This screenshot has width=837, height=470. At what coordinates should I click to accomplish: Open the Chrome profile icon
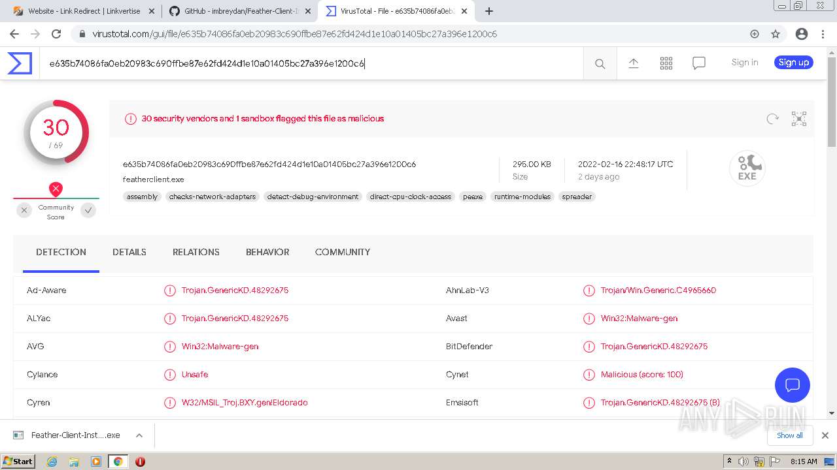[802, 34]
